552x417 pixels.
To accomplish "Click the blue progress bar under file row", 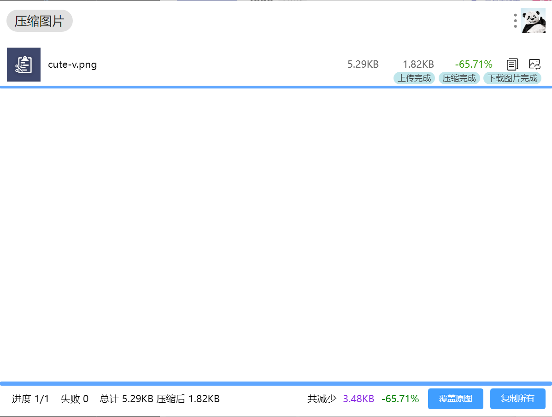I will 276,87.
